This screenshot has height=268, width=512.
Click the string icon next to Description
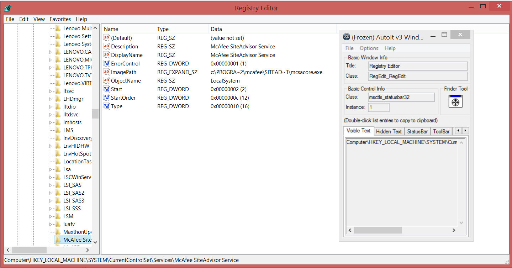pyautogui.click(x=107, y=46)
